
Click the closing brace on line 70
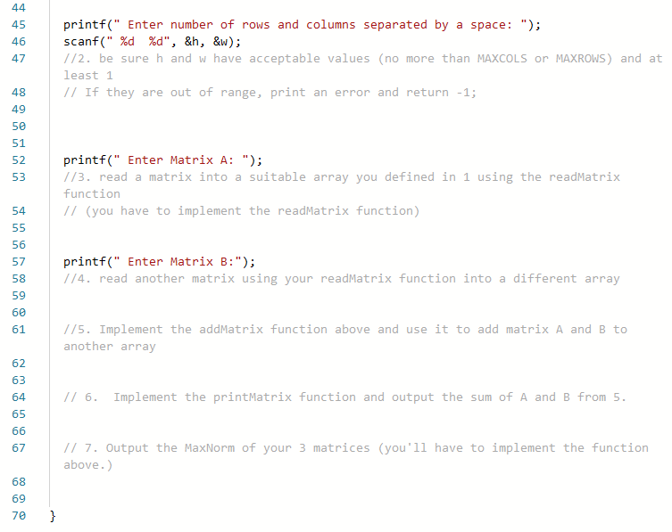[x=53, y=516]
